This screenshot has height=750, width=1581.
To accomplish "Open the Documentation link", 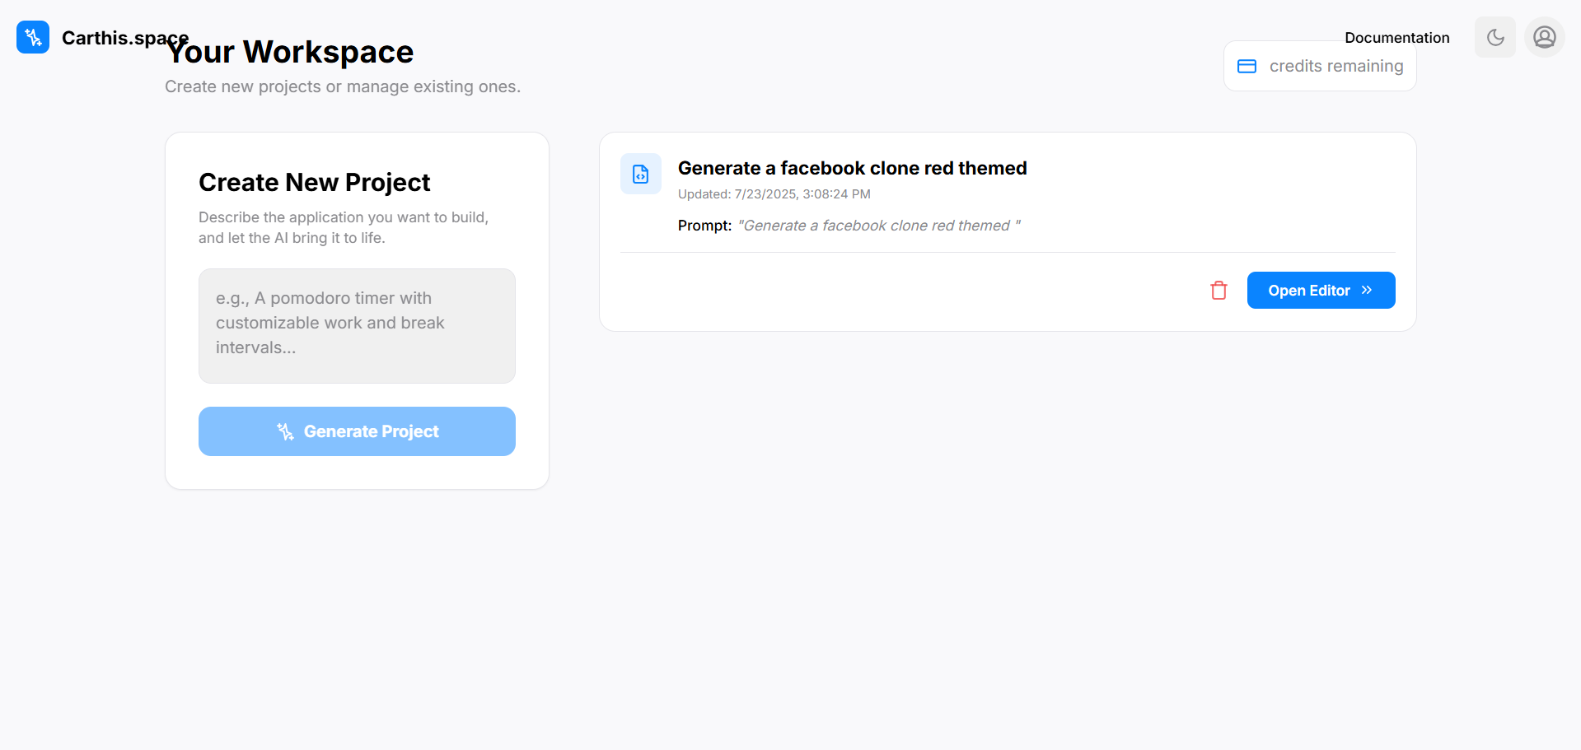I will (x=1397, y=37).
